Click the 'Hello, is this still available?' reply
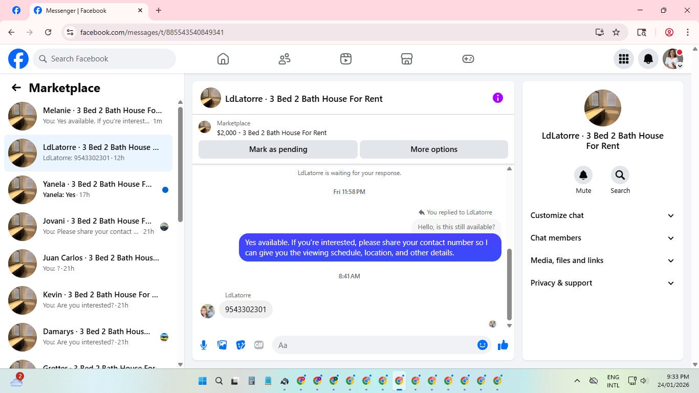The height and width of the screenshot is (393, 699). click(x=456, y=227)
